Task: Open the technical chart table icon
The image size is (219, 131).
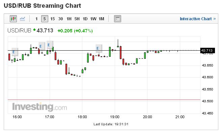Action: [117, 19]
